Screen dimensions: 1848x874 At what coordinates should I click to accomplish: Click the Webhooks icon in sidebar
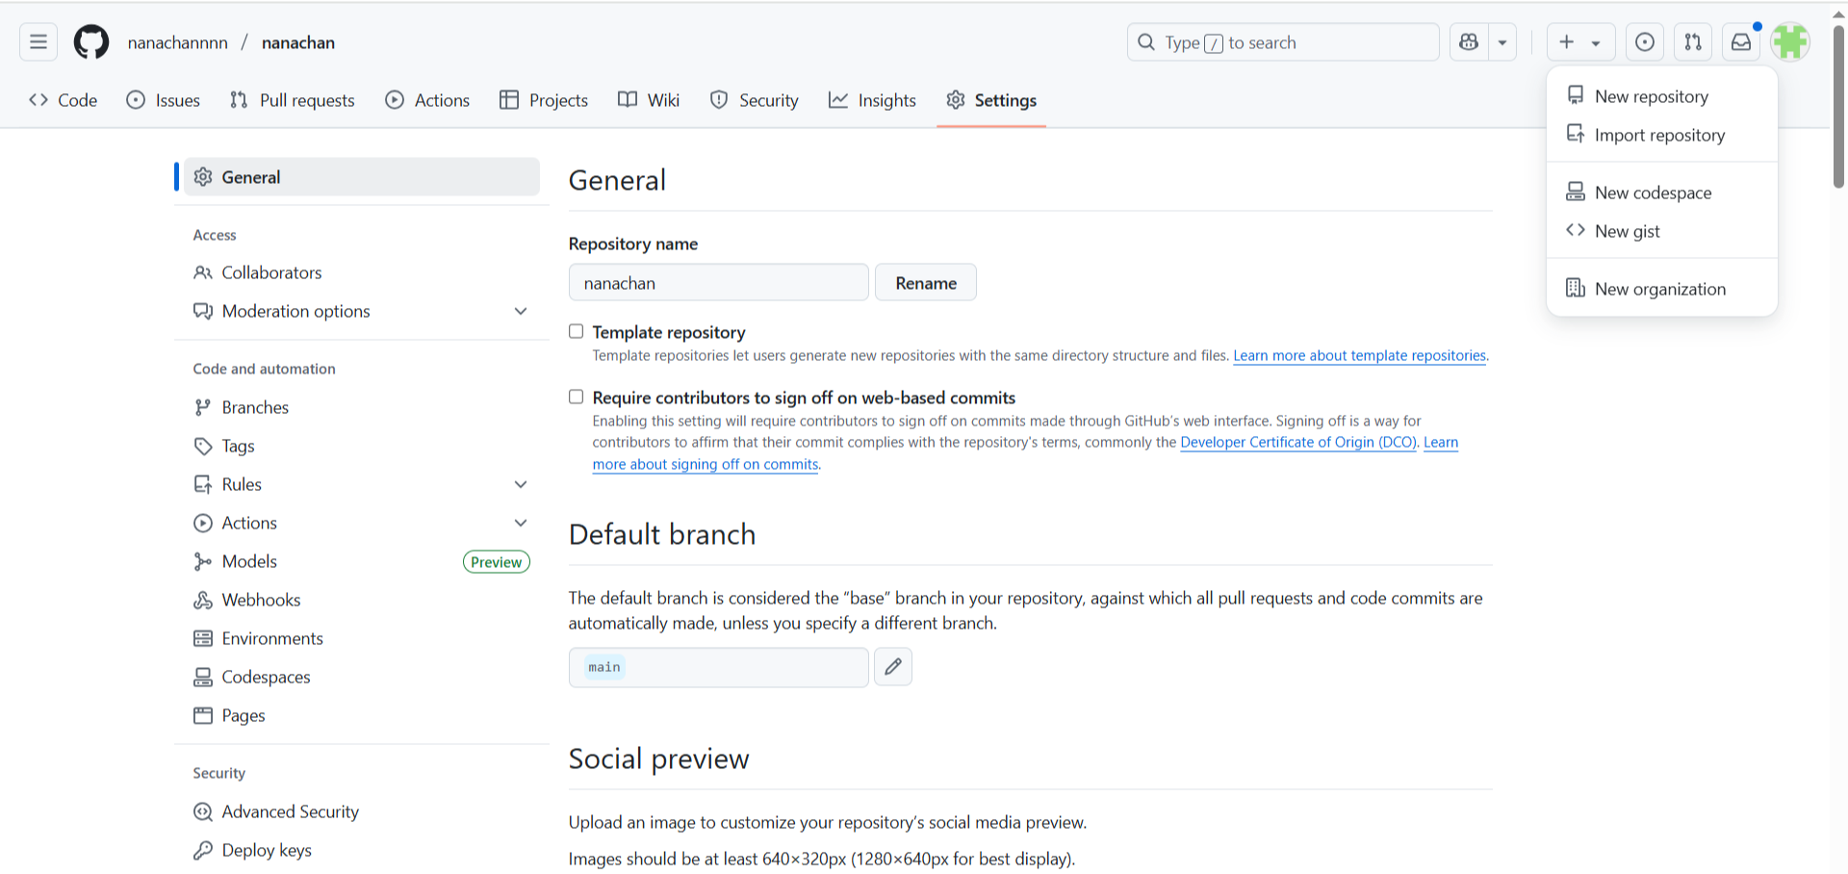(203, 601)
